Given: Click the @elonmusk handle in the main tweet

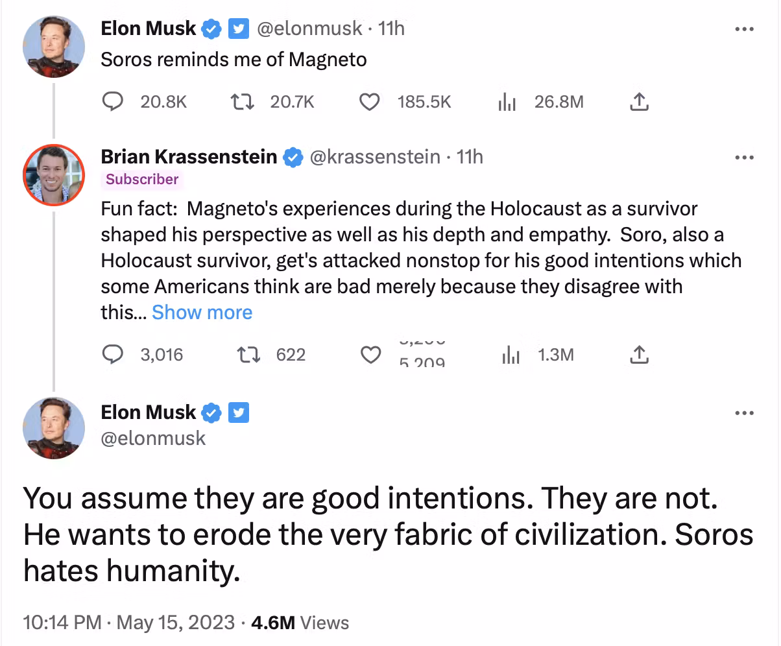Looking at the screenshot, I should click(x=153, y=438).
